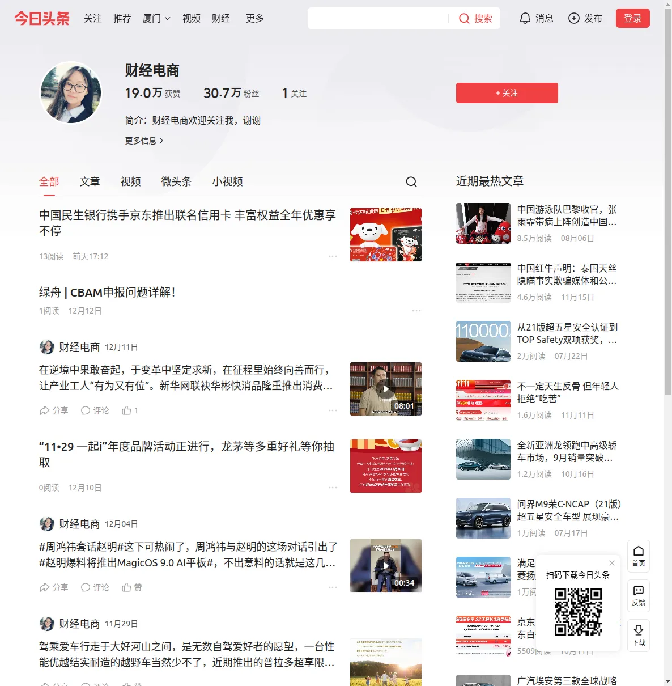Screen dimensions: 672x686
Task: Select the 财经 nav item
Action: 221,18
